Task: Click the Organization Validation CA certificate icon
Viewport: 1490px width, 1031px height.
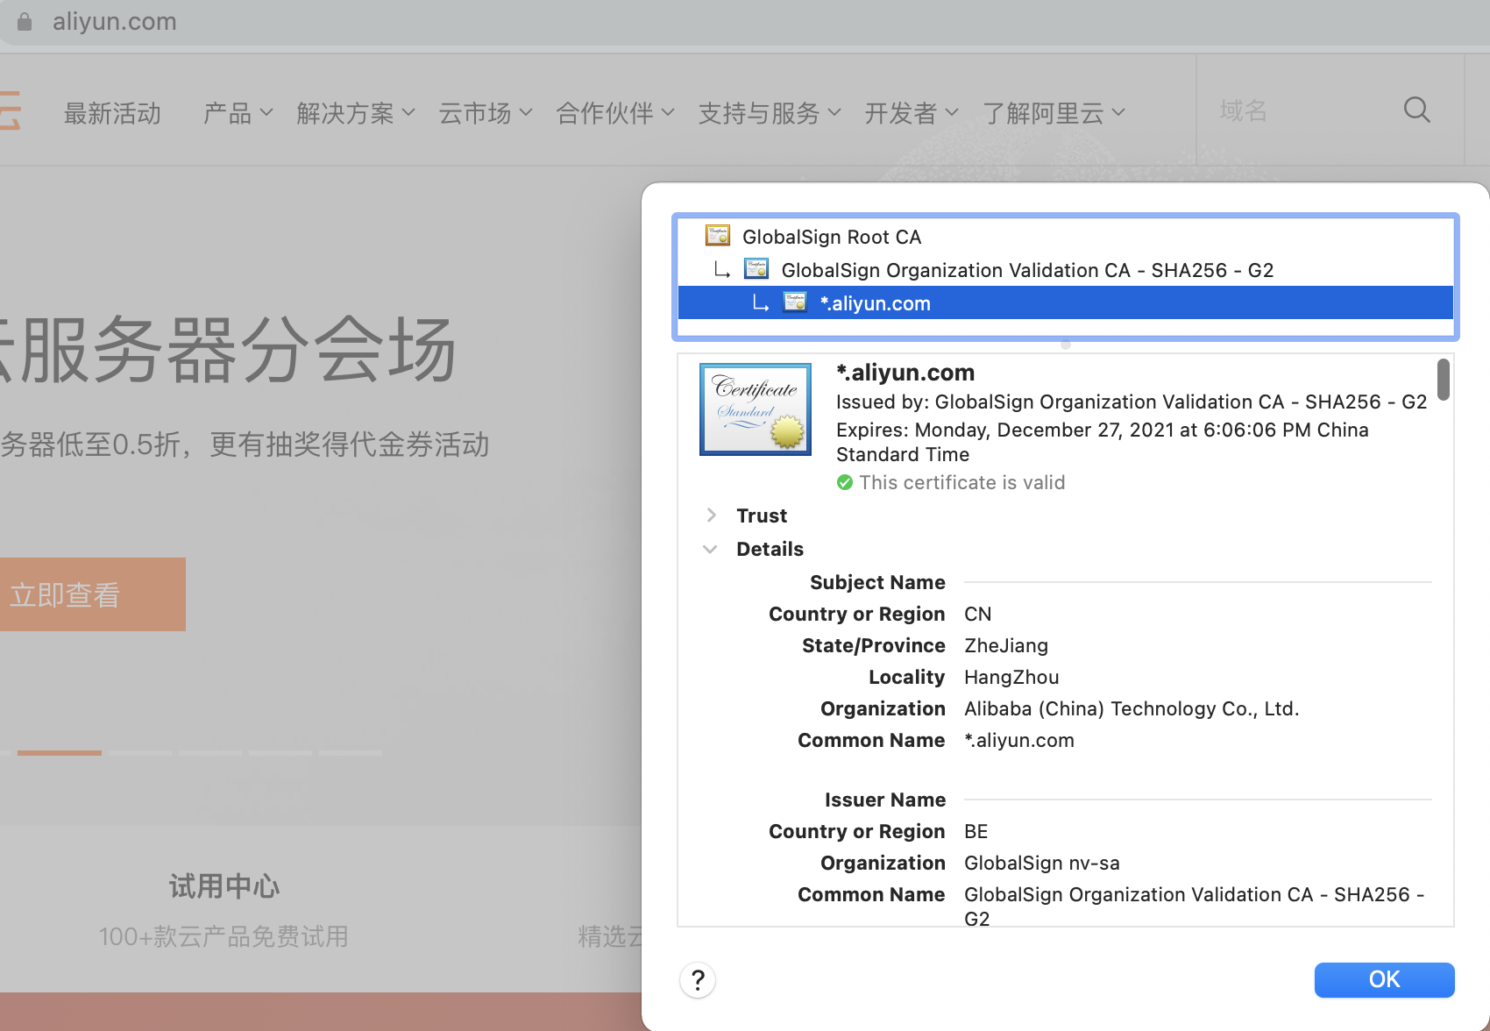Action: click(x=756, y=269)
